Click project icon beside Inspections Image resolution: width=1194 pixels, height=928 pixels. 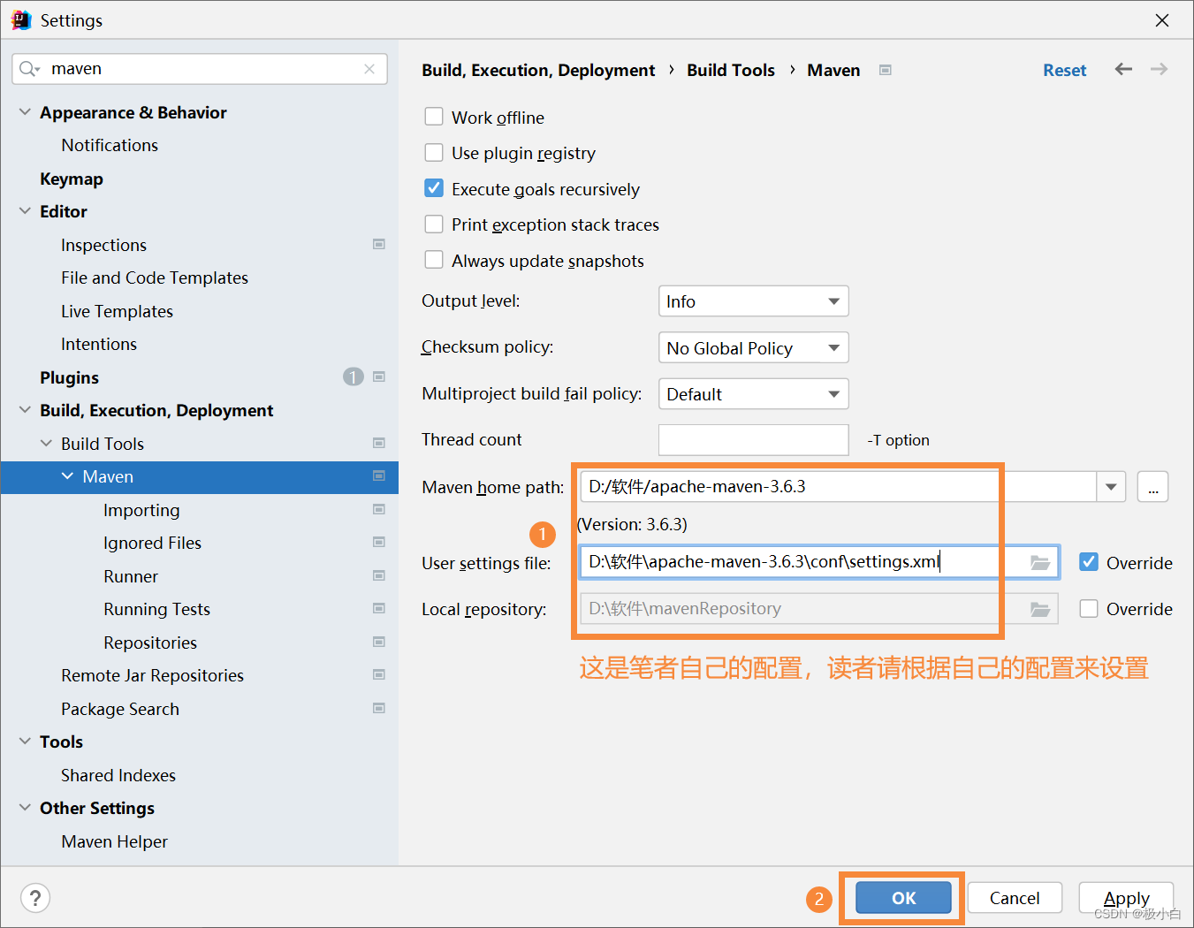379,244
